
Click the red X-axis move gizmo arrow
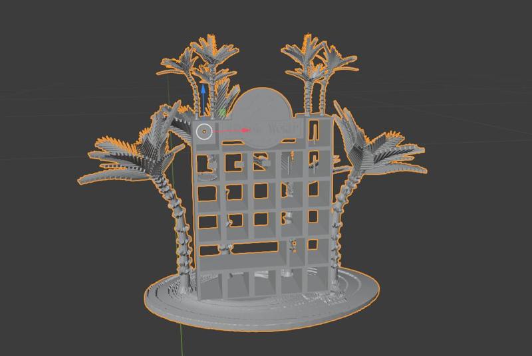[245, 130]
